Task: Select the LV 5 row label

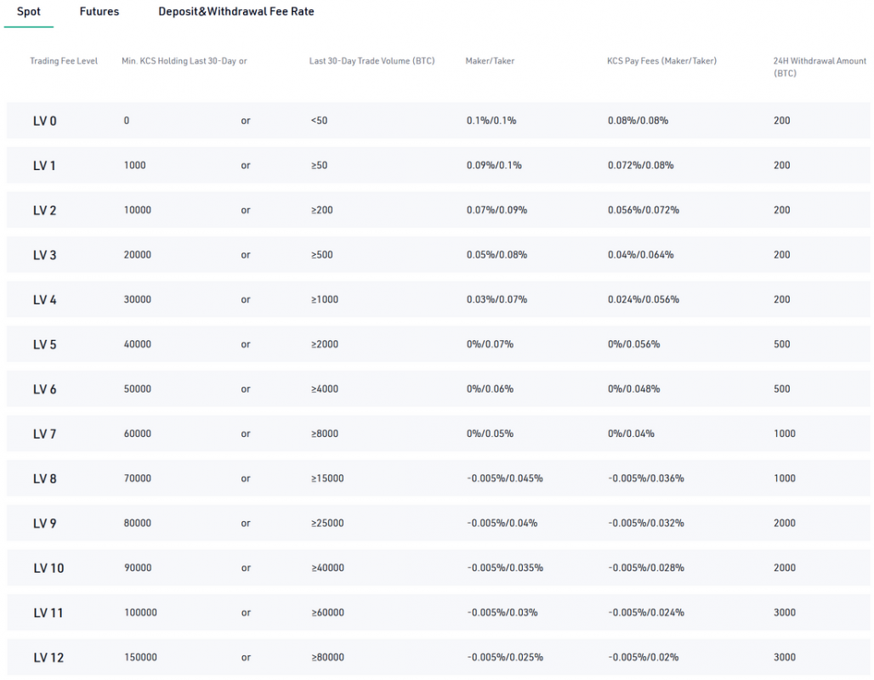Action: [x=45, y=344]
